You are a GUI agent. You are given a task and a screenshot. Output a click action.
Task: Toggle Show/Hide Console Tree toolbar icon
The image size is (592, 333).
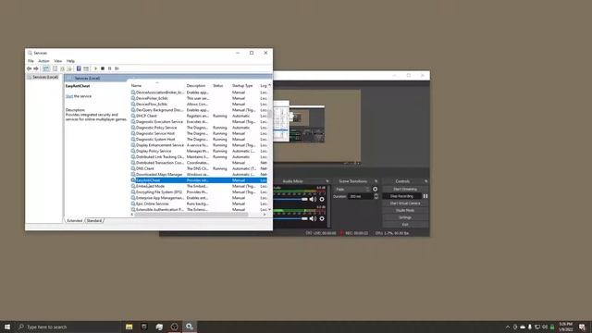[x=46, y=68]
